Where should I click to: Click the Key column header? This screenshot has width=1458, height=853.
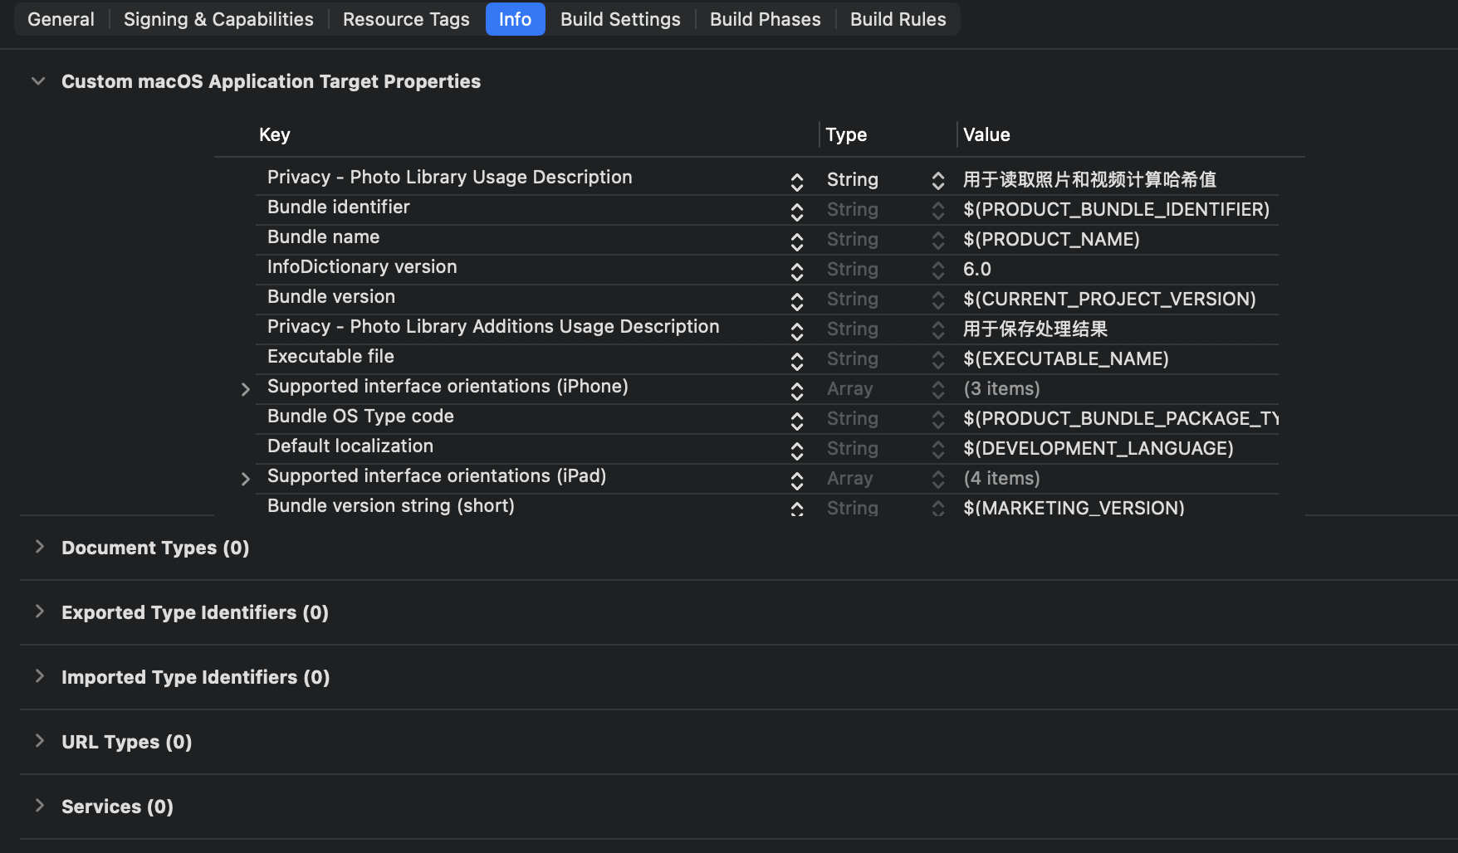[x=275, y=134]
